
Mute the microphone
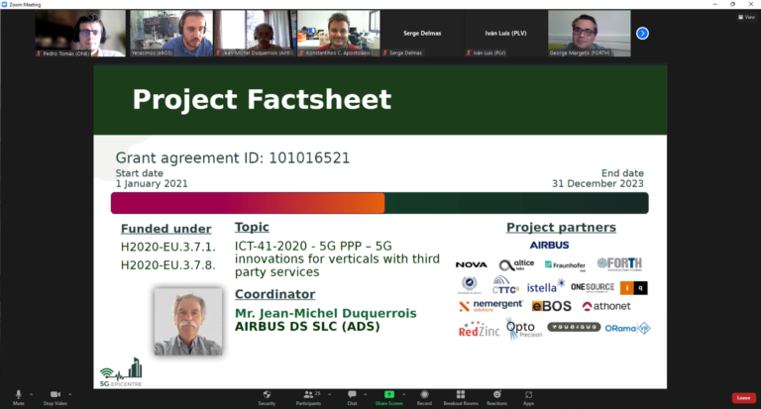[x=19, y=397]
